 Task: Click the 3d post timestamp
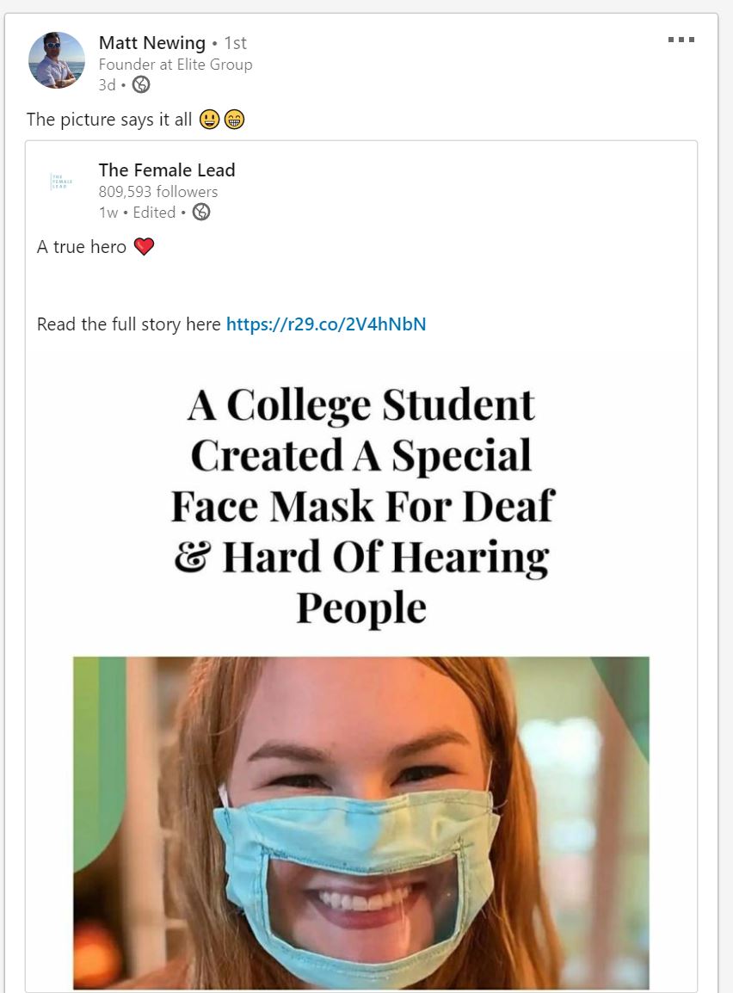pos(107,84)
